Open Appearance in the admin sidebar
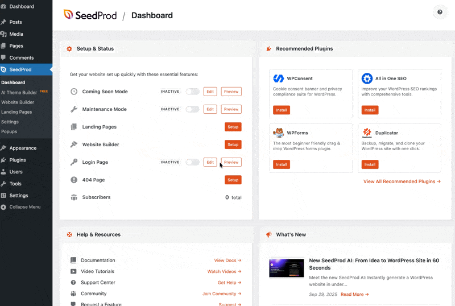 [23, 148]
